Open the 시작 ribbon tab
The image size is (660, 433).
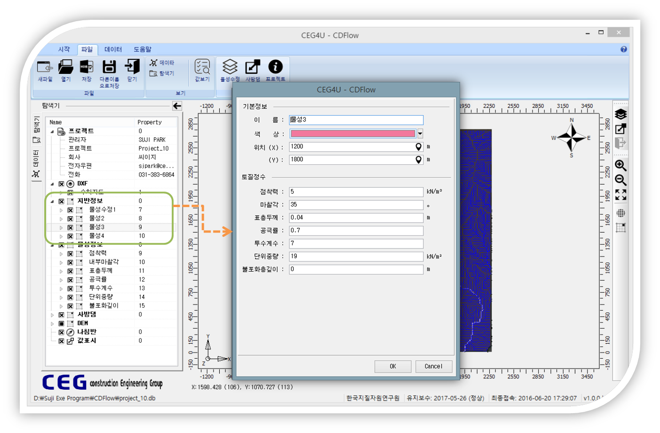64,49
